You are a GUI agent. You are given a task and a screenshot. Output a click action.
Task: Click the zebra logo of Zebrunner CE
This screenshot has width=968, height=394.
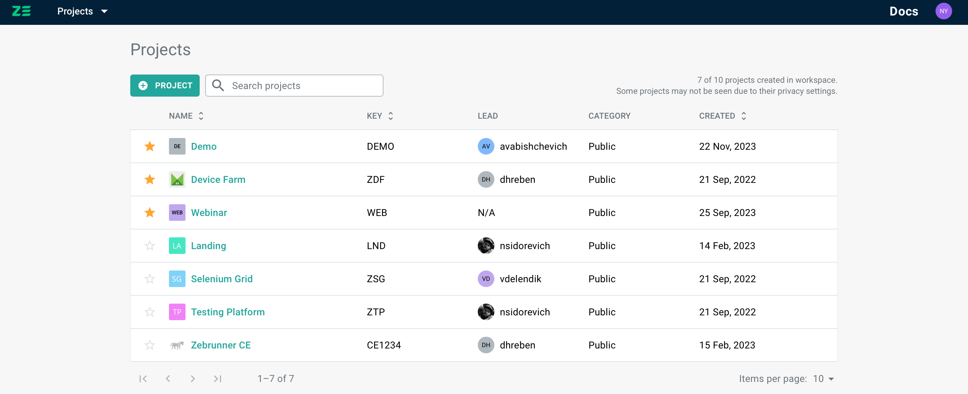click(177, 345)
